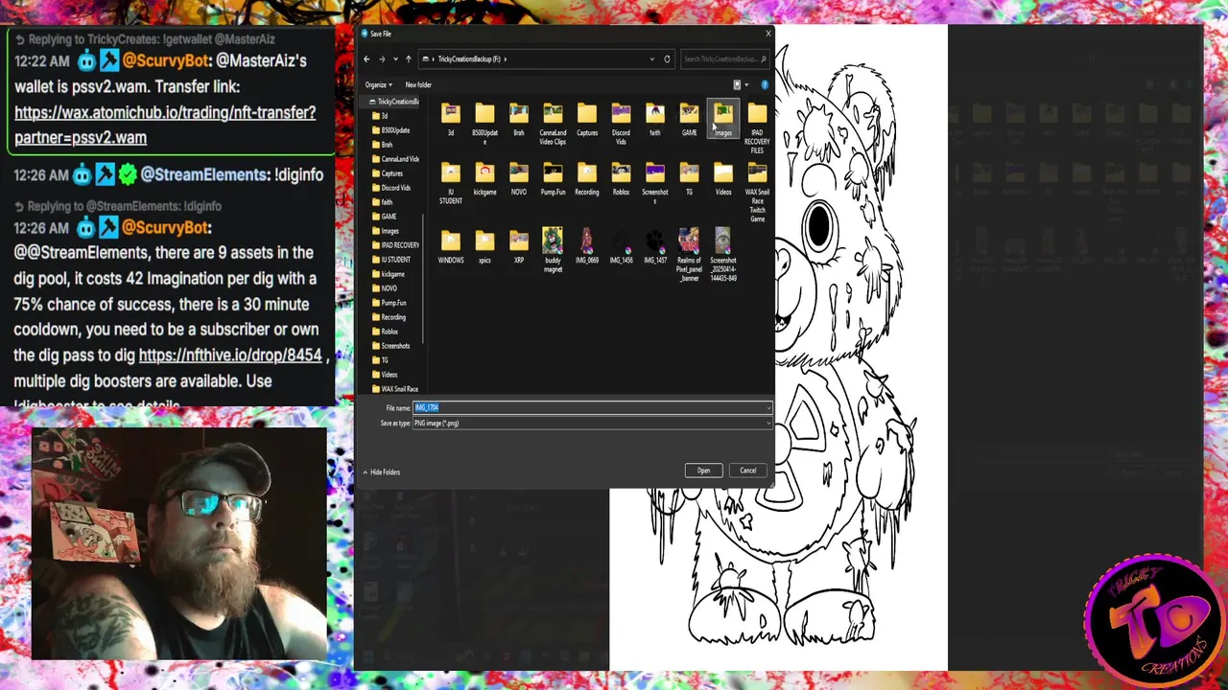Select the IMG_1457 paw print file

coord(655,245)
